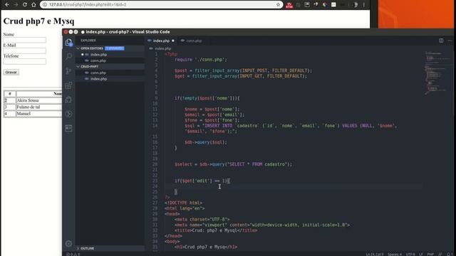Click the Fulano de tal table cell

[39, 107]
